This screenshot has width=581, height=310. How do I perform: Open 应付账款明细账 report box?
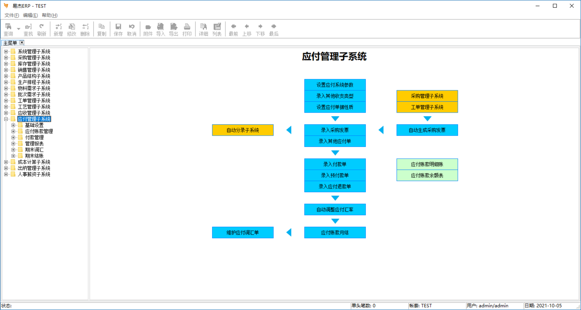point(427,164)
